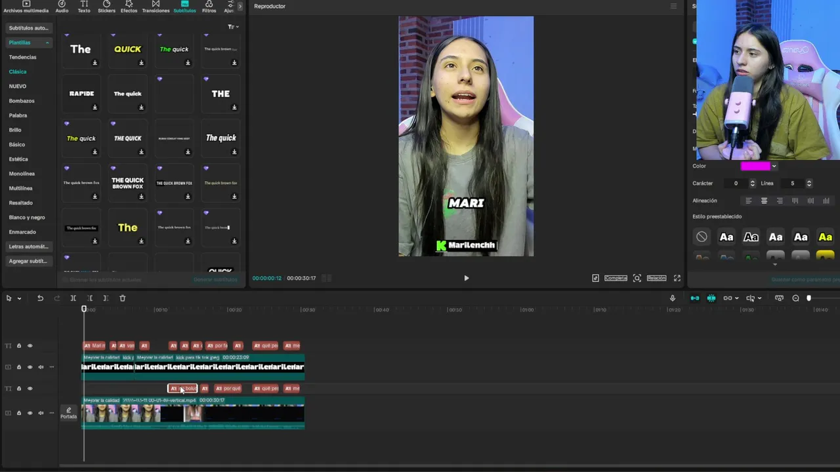Zoom out the timeline
Viewport: 840px width, 472px height.
coord(795,298)
